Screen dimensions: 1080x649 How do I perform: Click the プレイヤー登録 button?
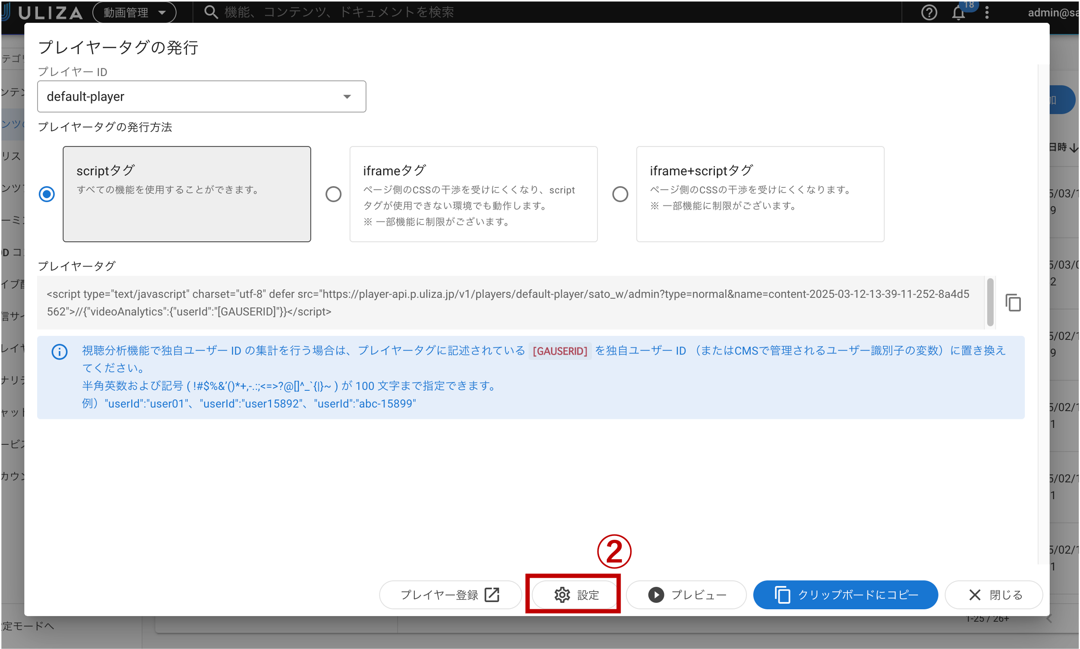[450, 594]
